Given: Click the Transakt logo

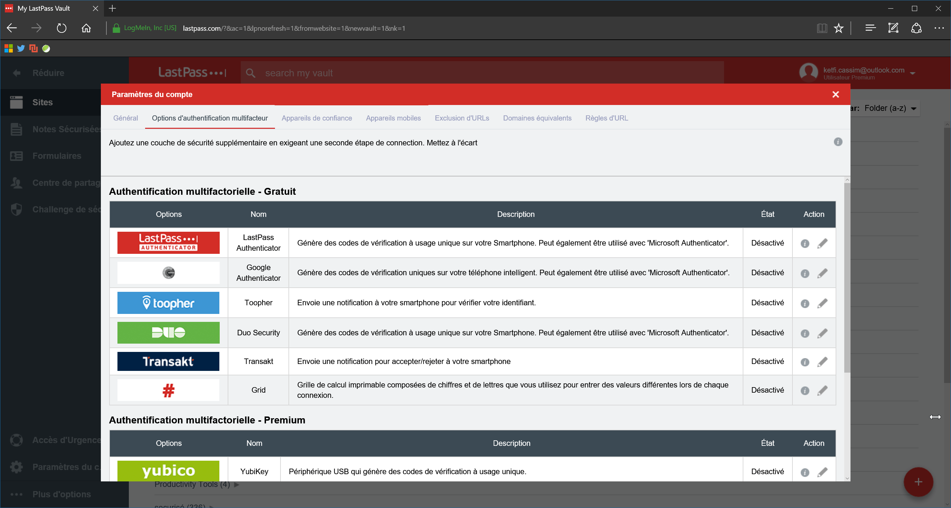Looking at the screenshot, I should pos(168,362).
